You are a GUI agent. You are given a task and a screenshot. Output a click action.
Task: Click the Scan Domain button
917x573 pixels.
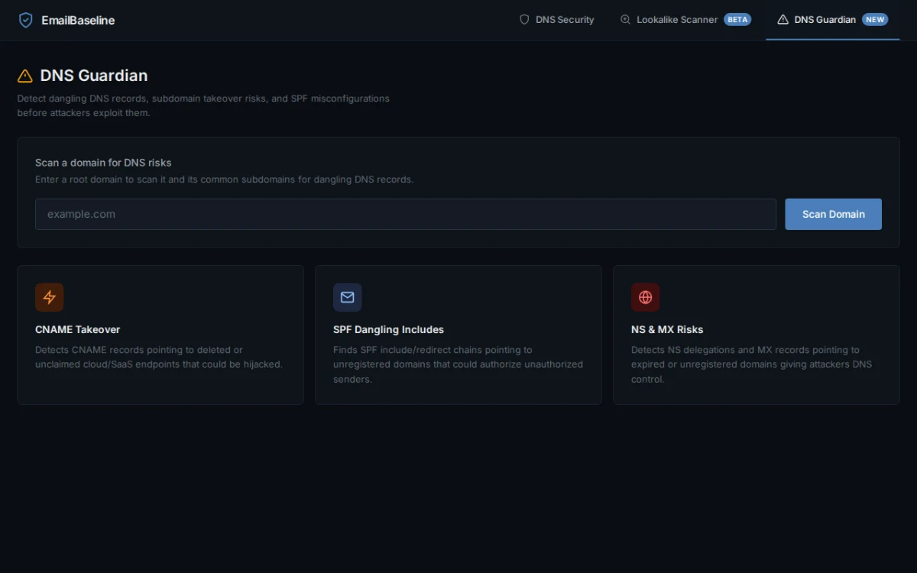coord(833,214)
